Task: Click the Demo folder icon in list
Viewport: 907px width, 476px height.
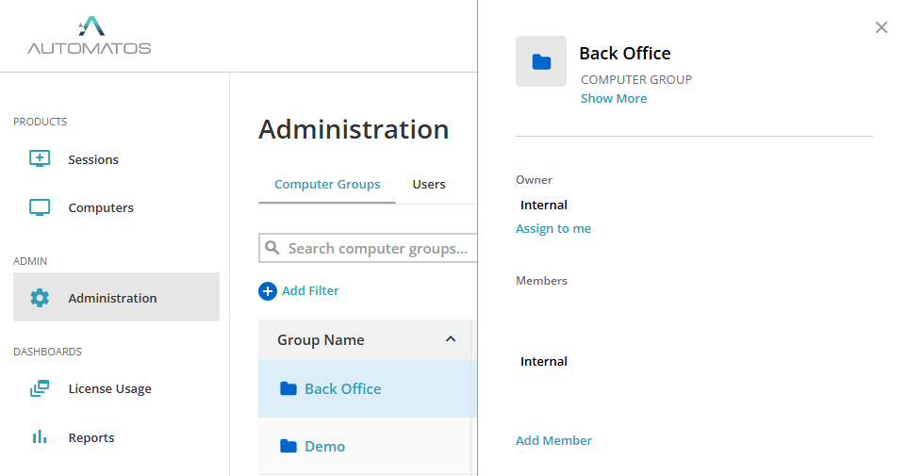Action: pyautogui.click(x=289, y=446)
